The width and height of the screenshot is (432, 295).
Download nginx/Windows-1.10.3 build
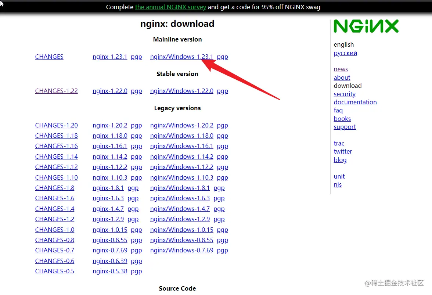tap(181, 178)
